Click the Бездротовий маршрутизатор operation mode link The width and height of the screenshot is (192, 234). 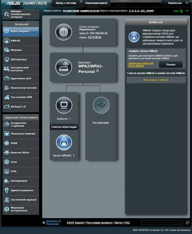[81, 11]
